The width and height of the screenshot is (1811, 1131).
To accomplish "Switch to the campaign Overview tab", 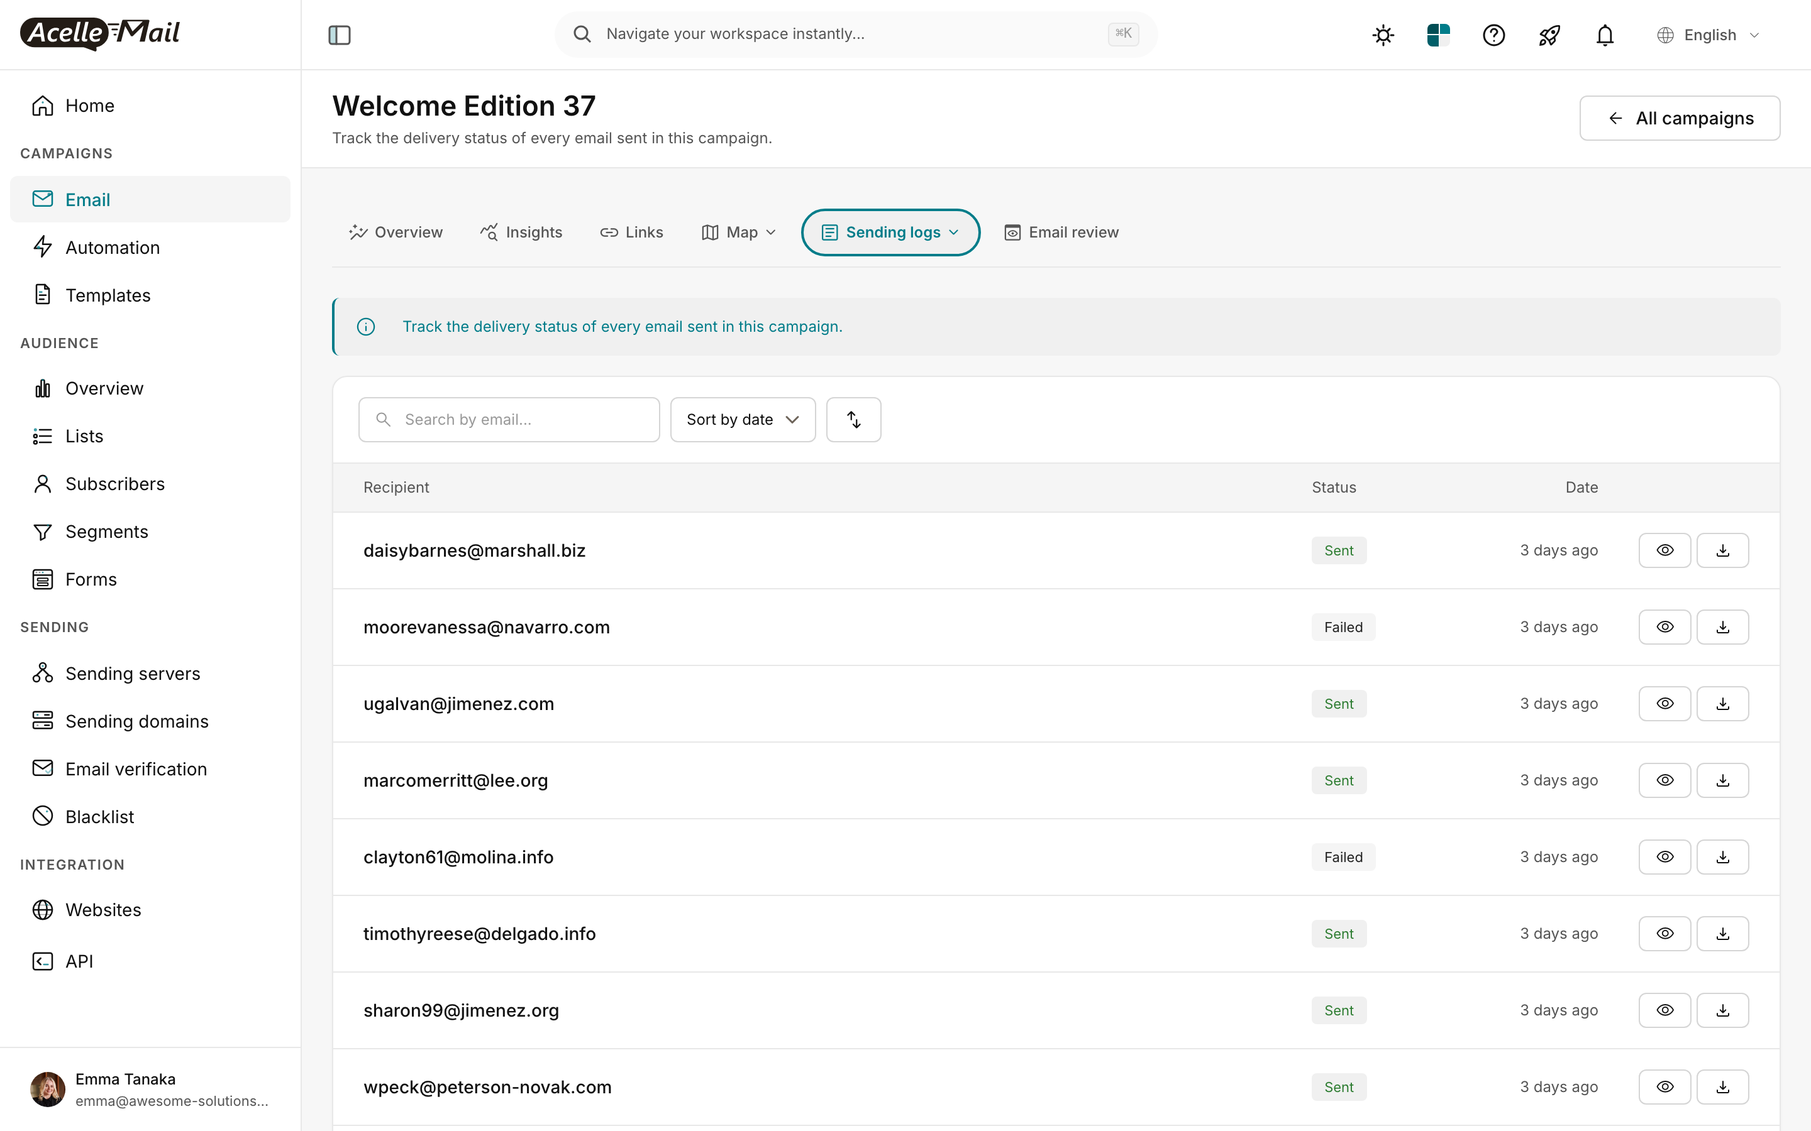I will click(396, 232).
